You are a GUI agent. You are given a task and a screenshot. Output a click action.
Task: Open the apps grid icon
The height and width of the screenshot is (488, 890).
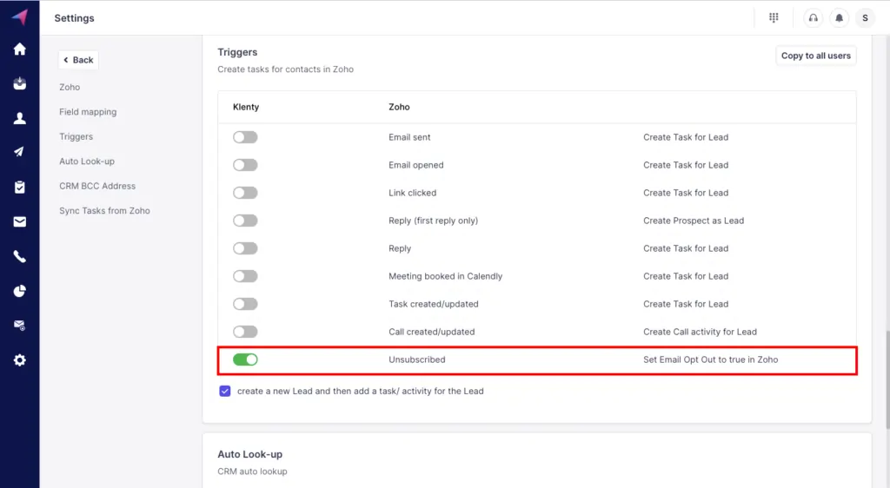click(x=774, y=17)
